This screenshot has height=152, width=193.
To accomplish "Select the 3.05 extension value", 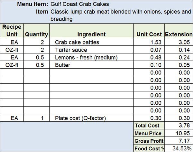I will [184, 43].
